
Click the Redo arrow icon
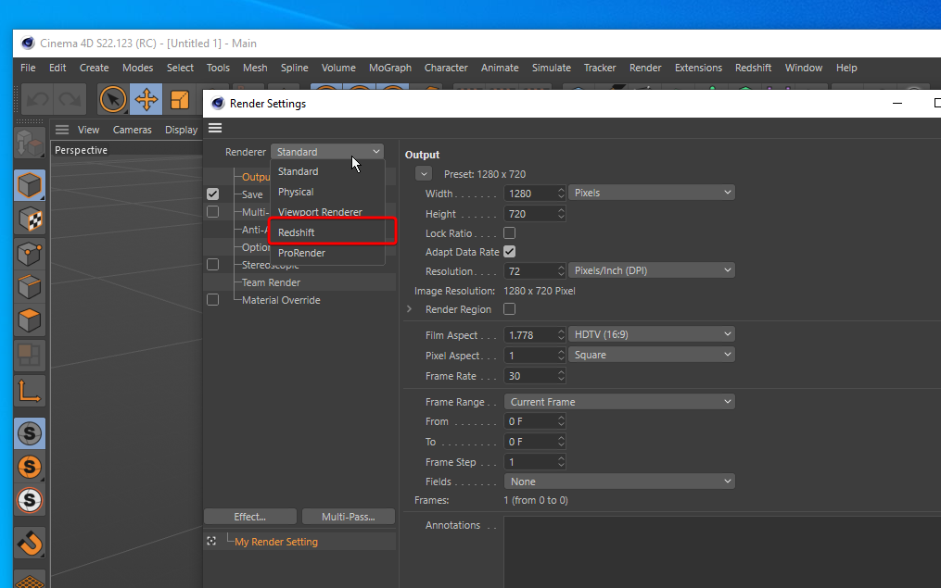70,99
